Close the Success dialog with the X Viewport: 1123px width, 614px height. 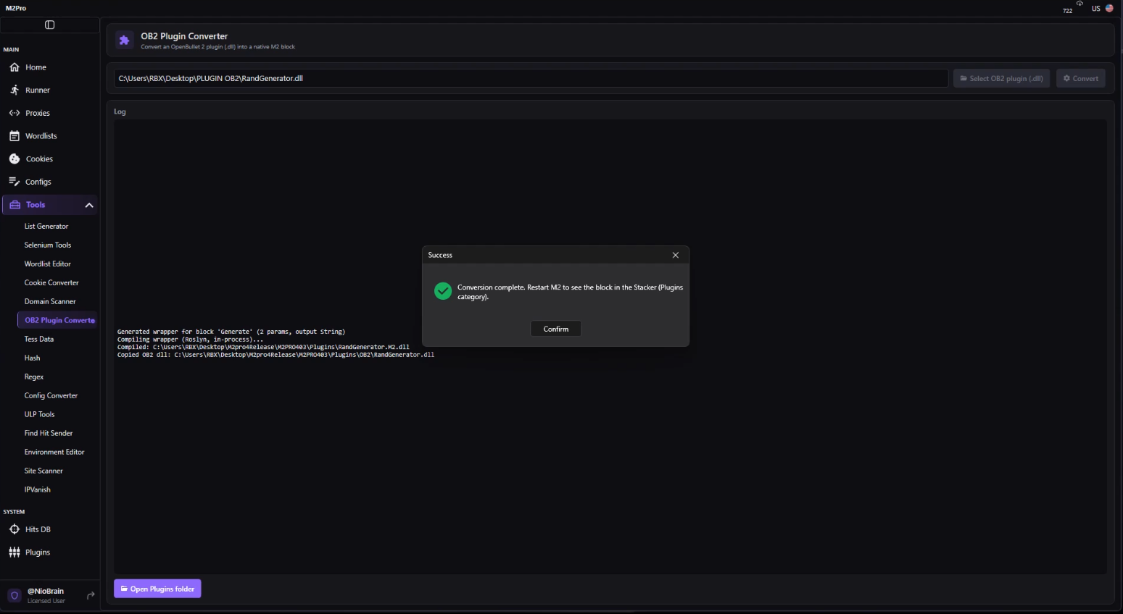click(x=676, y=255)
